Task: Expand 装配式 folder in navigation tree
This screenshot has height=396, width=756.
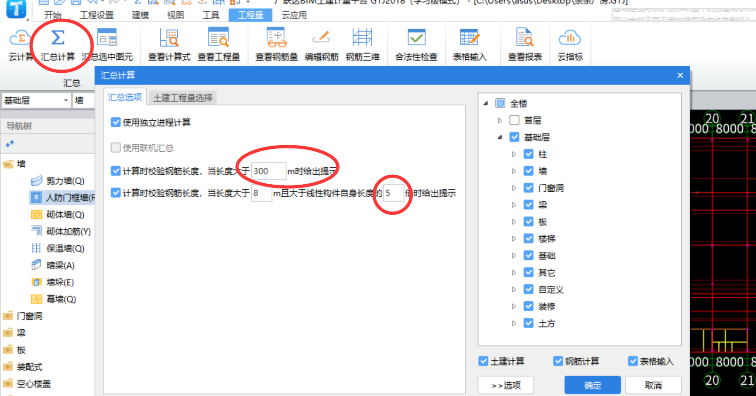Action: [8, 367]
